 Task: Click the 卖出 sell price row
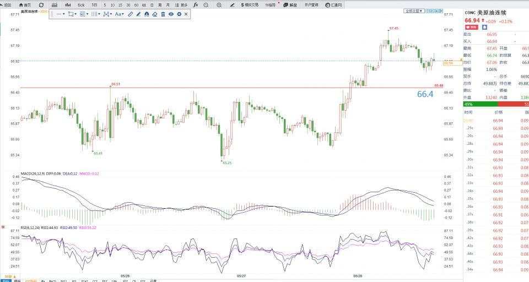pos(496,34)
